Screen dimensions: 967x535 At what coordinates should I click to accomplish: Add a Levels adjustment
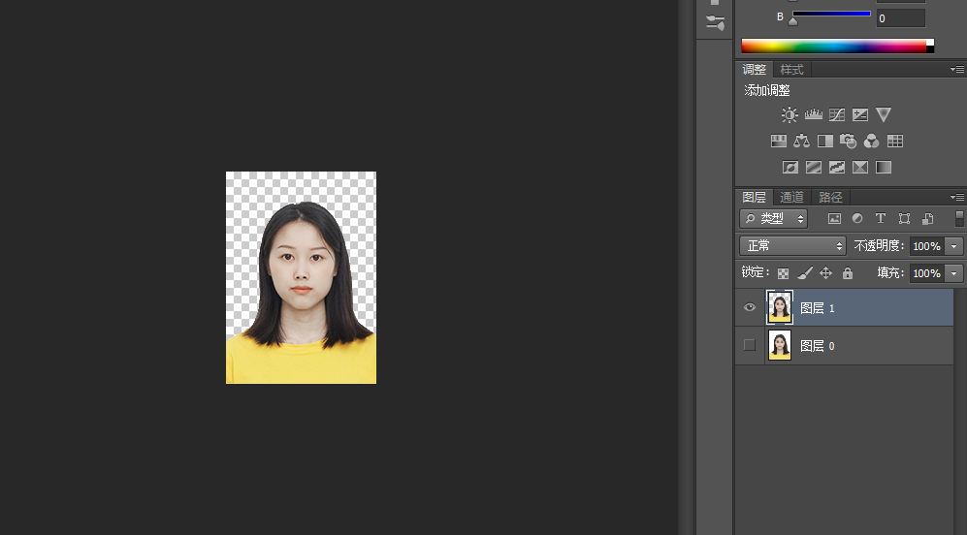(x=814, y=114)
